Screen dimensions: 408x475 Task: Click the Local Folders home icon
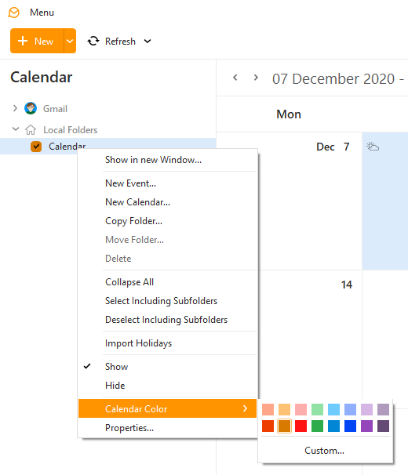coord(31,129)
